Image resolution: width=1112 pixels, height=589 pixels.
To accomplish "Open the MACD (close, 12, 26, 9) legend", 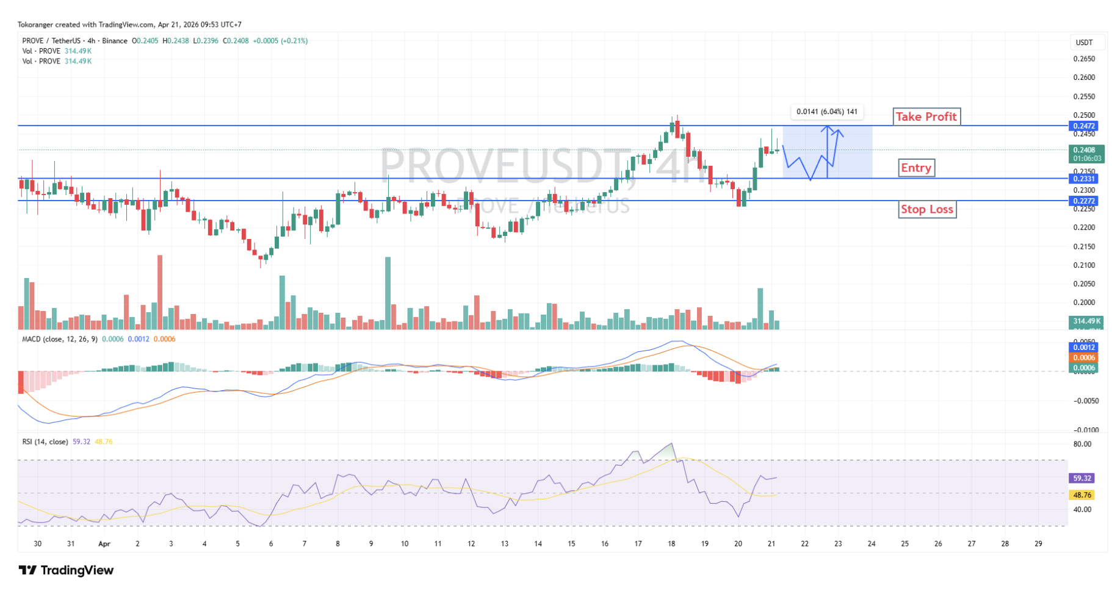I will tap(59, 339).
